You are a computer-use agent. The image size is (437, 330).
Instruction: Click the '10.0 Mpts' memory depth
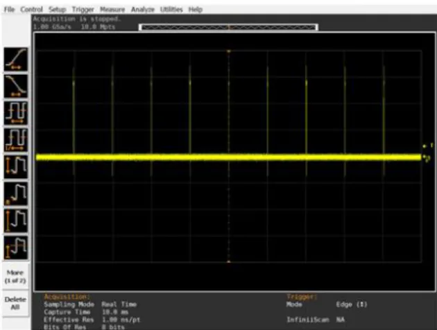click(98, 27)
